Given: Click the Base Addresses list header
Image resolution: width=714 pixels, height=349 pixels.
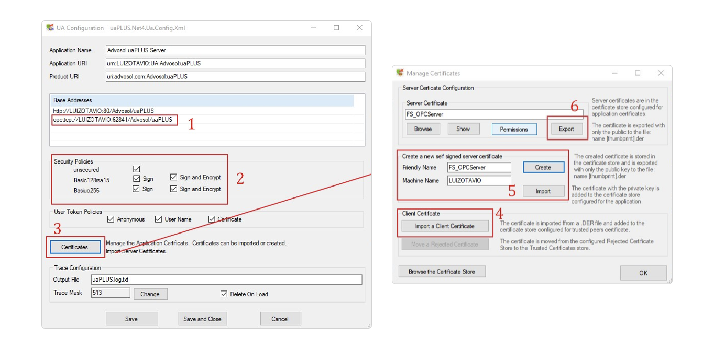Looking at the screenshot, I should click(x=202, y=100).
